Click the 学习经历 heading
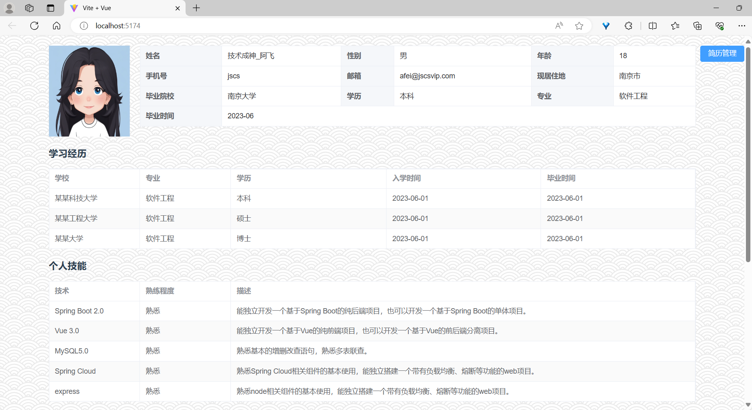The width and height of the screenshot is (752, 410). click(x=68, y=153)
